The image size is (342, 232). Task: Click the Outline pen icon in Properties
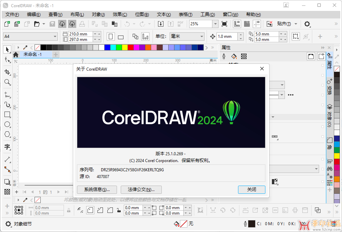[224, 56]
